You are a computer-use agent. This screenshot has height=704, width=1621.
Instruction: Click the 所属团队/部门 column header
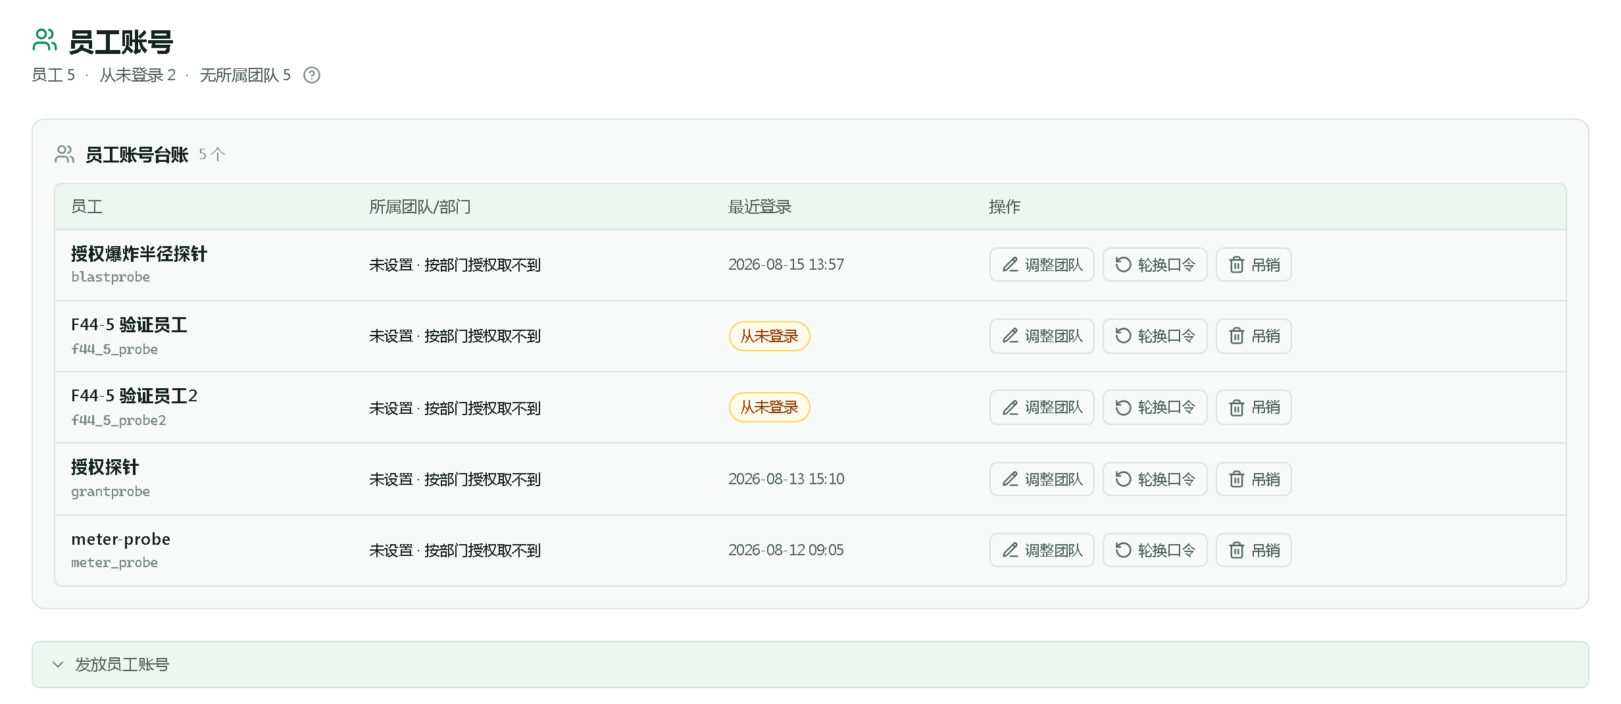tap(420, 207)
